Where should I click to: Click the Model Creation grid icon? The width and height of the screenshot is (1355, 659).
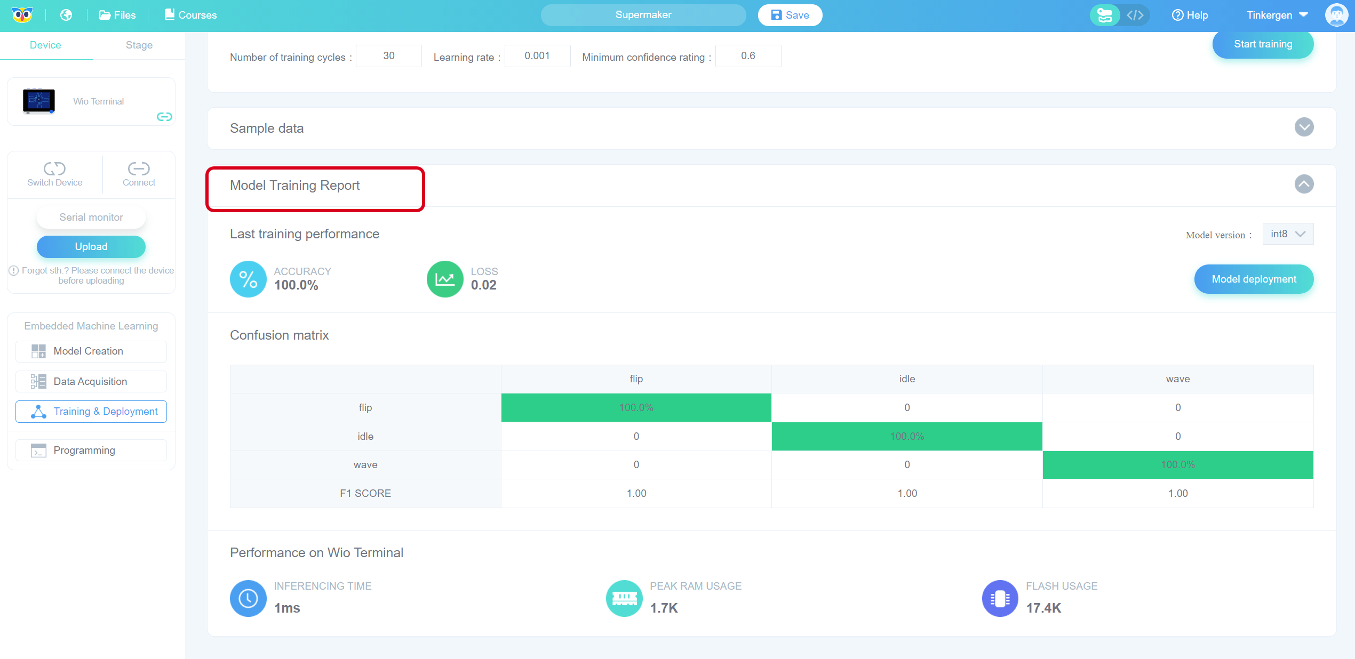click(38, 351)
